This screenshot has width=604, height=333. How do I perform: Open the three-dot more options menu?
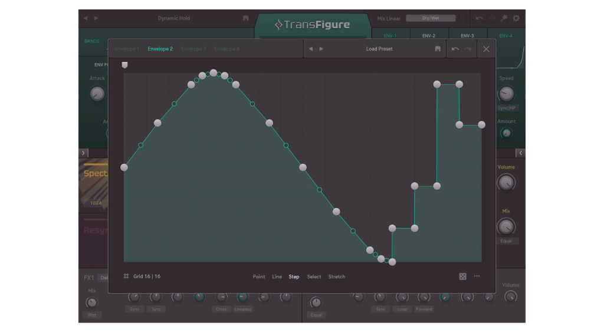click(477, 276)
